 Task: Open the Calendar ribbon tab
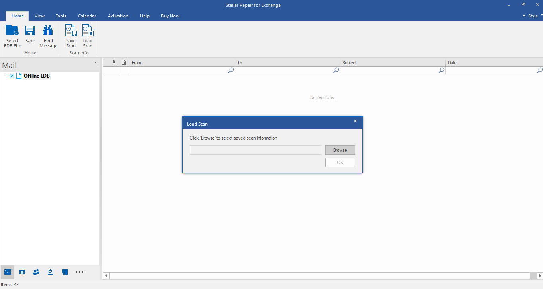(87, 16)
